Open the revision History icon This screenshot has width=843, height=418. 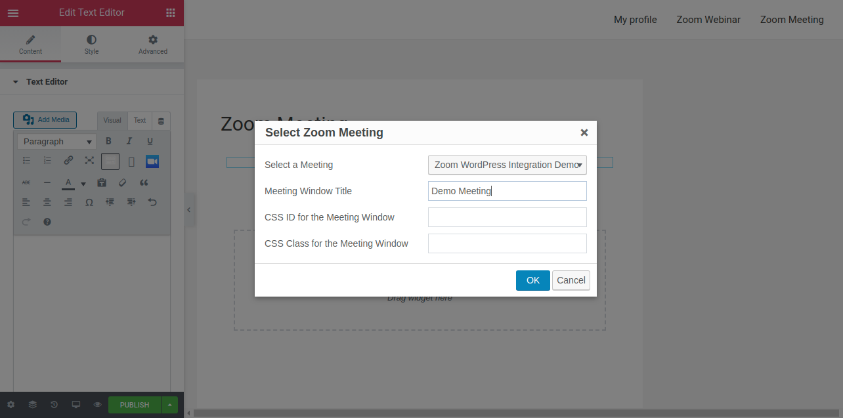(54, 405)
